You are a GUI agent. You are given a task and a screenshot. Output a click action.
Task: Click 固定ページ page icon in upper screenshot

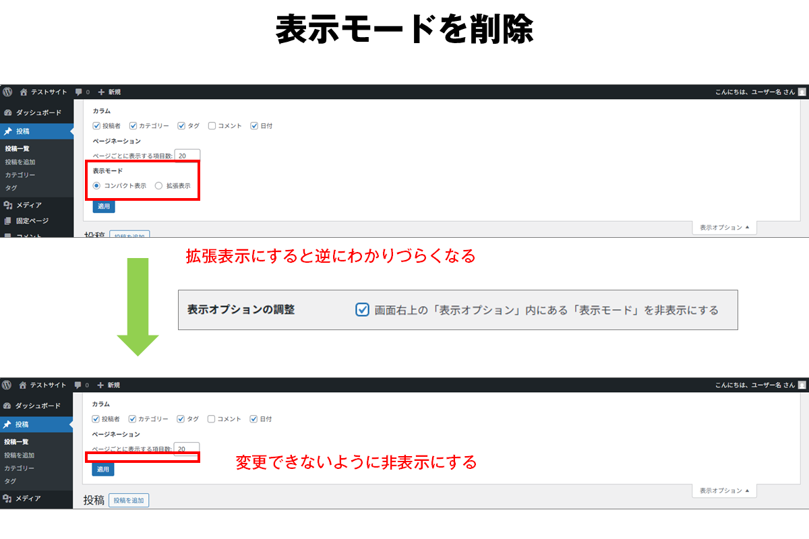coord(7,220)
